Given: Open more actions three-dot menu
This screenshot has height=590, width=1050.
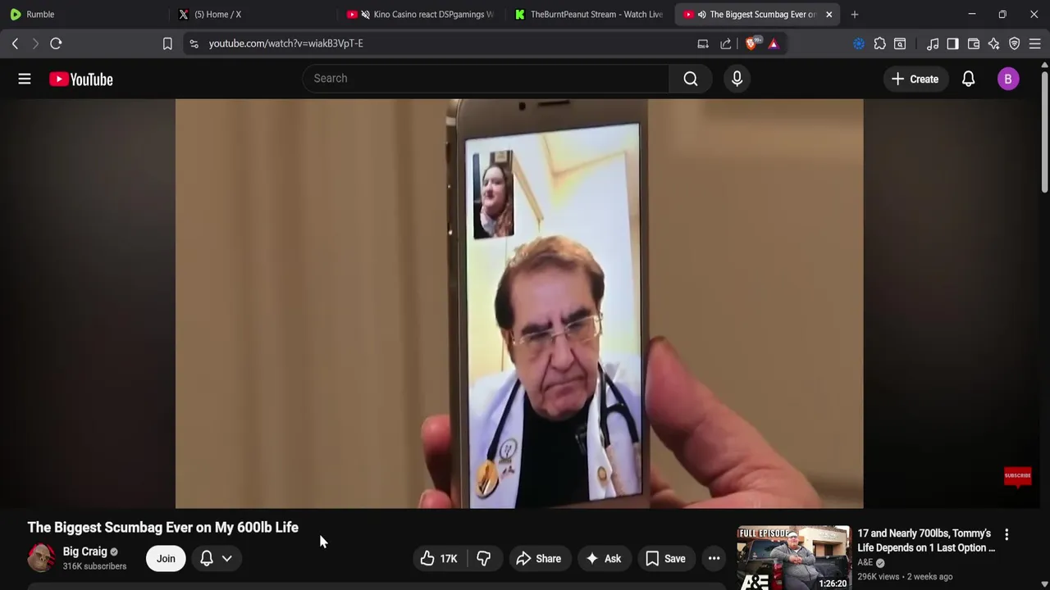Looking at the screenshot, I should (714, 559).
